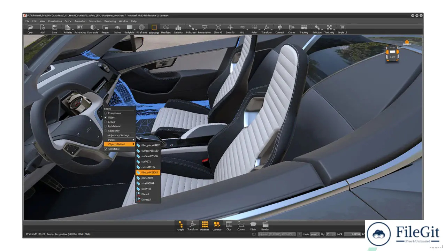This screenshot has height=251, width=446.
Task: Open the Materials panel button
Action: [x=205, y=226]
